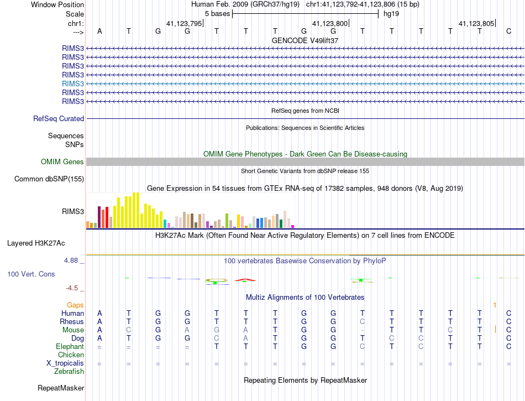Click the hg19 label beside scale bar
Image resolution: width=525 pixels, height=401 pixels.
(391, 14)
